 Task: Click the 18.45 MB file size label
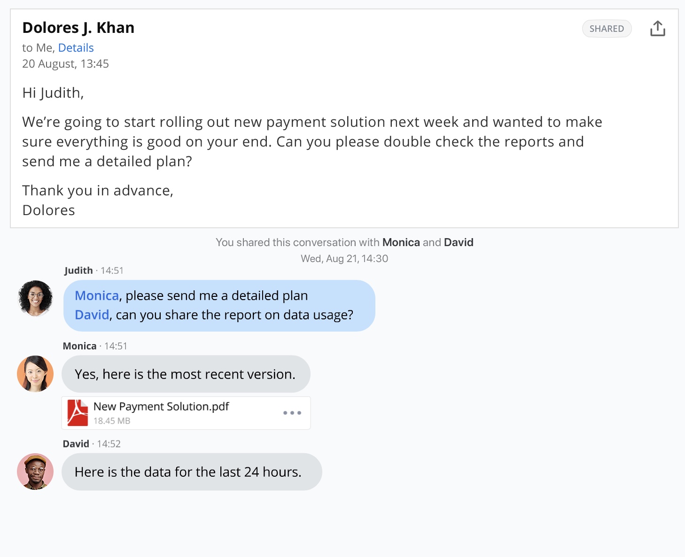(112, 421)
